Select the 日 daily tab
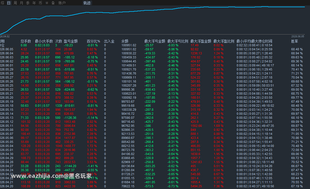 tap(9, 3)
